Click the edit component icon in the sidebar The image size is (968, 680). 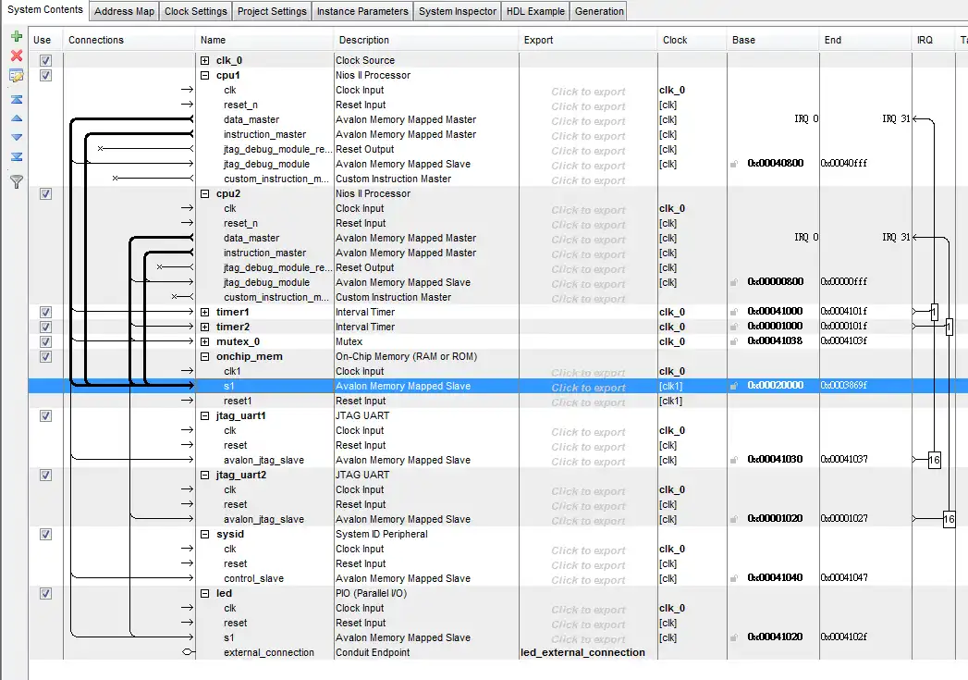pos(17,76)
